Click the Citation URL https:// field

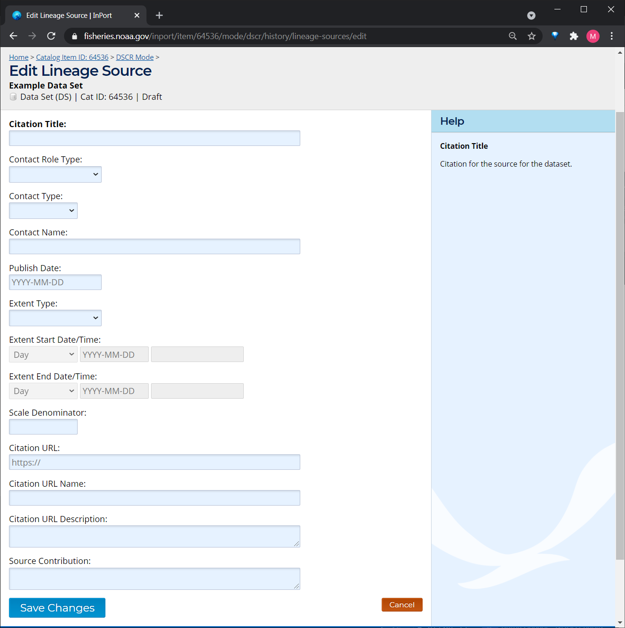tap(154, 462)
